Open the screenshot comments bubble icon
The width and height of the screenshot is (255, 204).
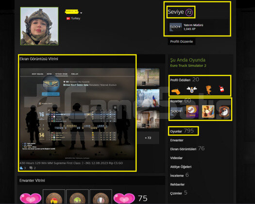[x=31, y=168]
